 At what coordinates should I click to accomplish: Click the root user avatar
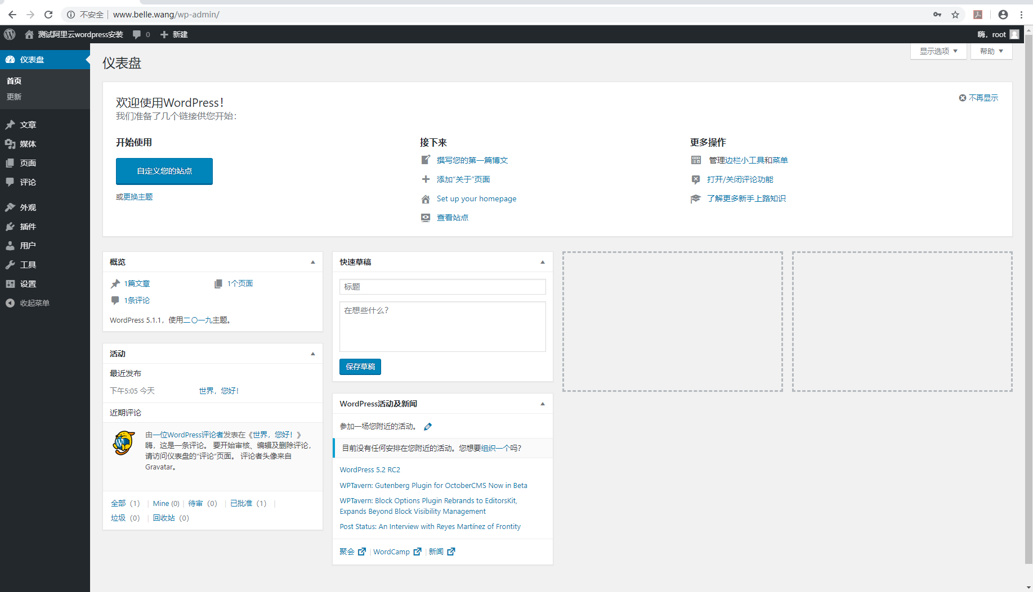(1014, 34)
